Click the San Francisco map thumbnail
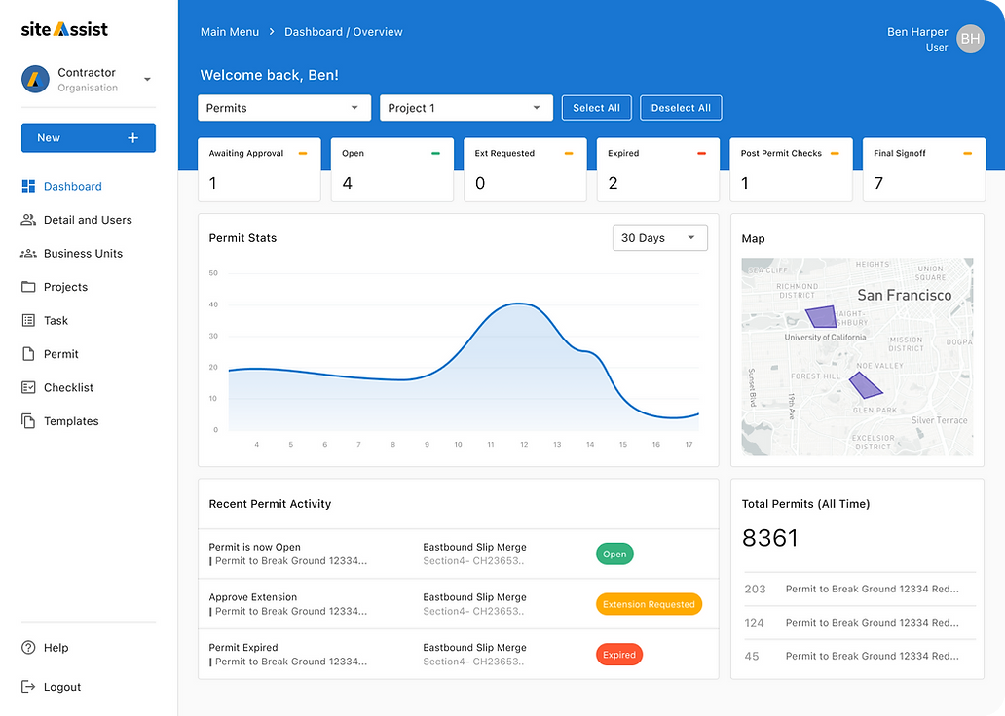Viewport: 1005px width, 716px height. [x=857, y=356]
